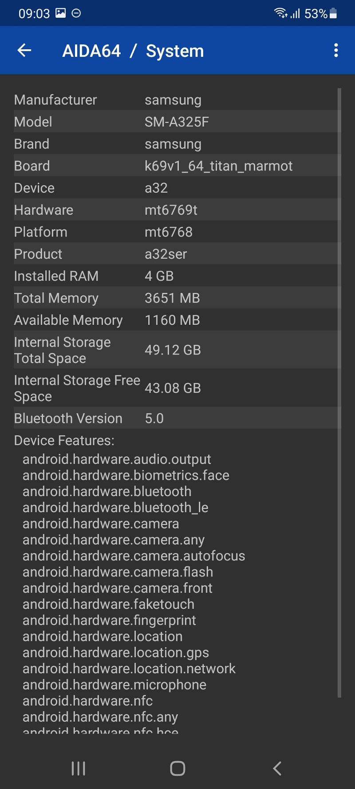The width and height of the screenshot is (355, 789).
Task: Tap the battery icon in status bar
Action: point(333,13)
